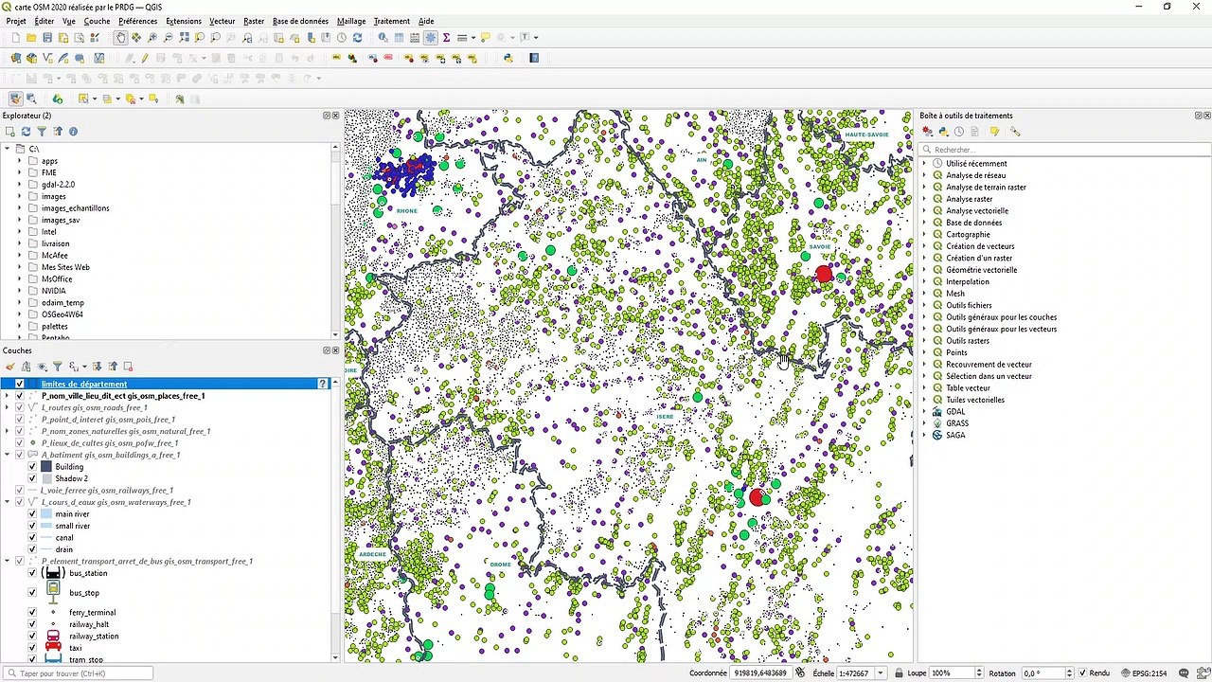The image size is (1212, 682).
Task: Click the Refresh map icon
Action: click(x=357, y=38)
